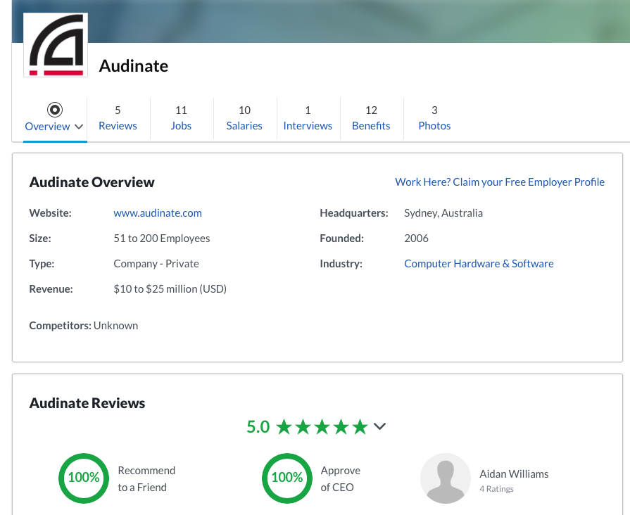This screenshot has width=630, height=515.
Task: Claim your Free Employer Profile link
Action: point(500,182)
